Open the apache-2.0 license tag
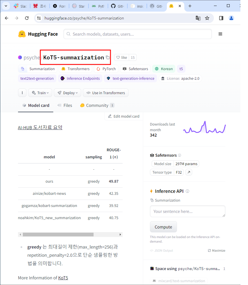Viewport: 248px width, 285px height. (x=180, y=78)
